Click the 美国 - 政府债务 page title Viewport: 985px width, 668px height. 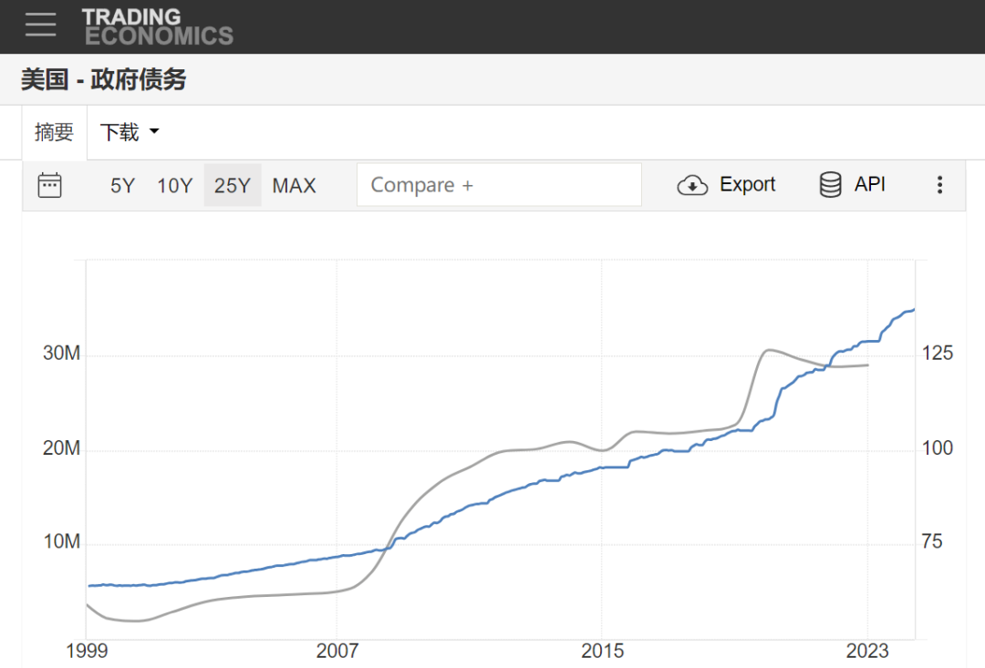[103, 80]
